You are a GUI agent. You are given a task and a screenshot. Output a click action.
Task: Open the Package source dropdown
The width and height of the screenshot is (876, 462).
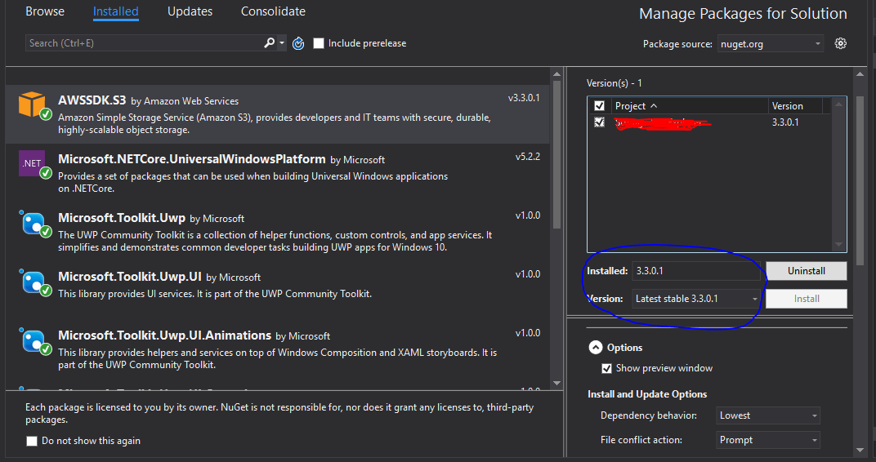pos(770,43)
